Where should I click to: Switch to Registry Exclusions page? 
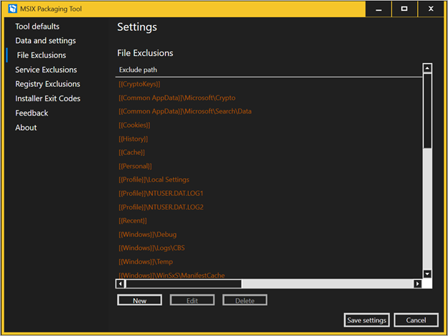pyautogui.click(x=47, y=84)
